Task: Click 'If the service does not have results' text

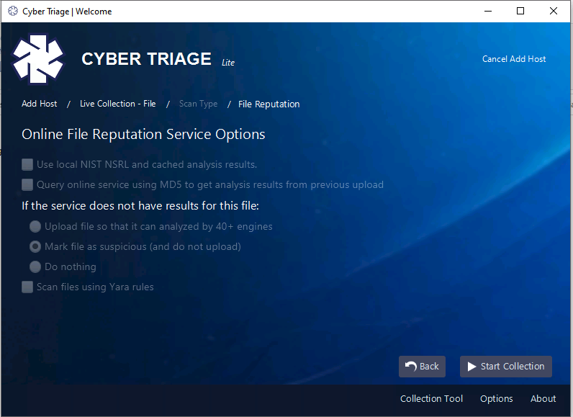Action: tap(140, 206)
